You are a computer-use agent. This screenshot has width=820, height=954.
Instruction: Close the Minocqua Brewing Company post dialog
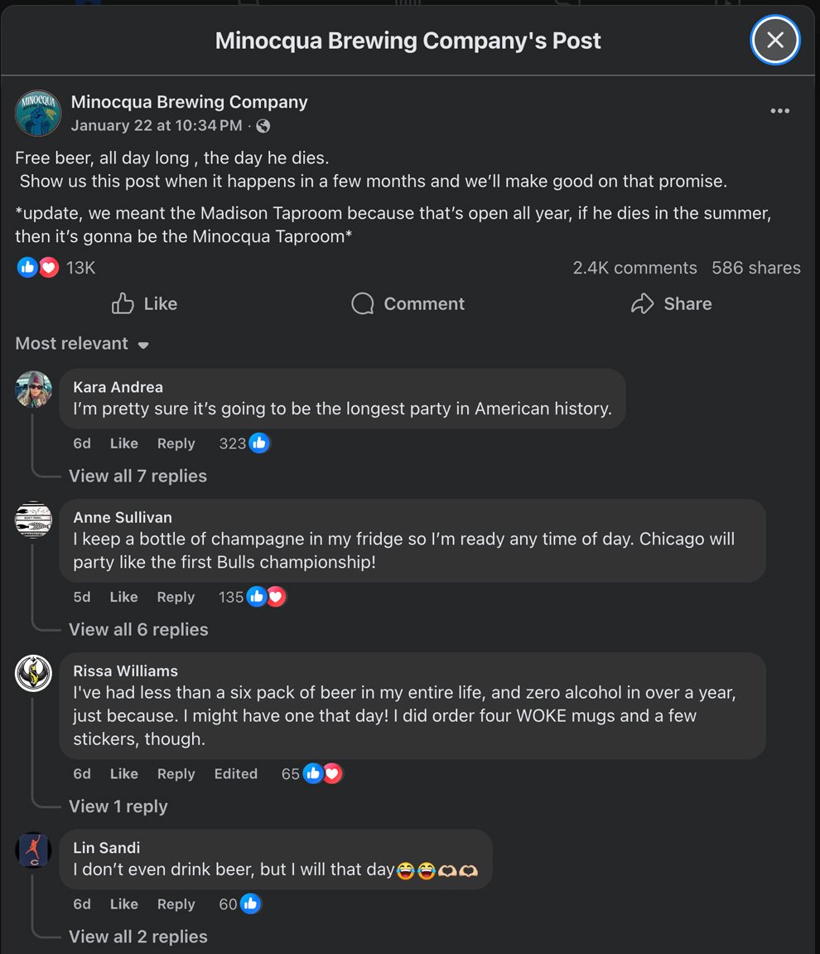click(774, 40)
